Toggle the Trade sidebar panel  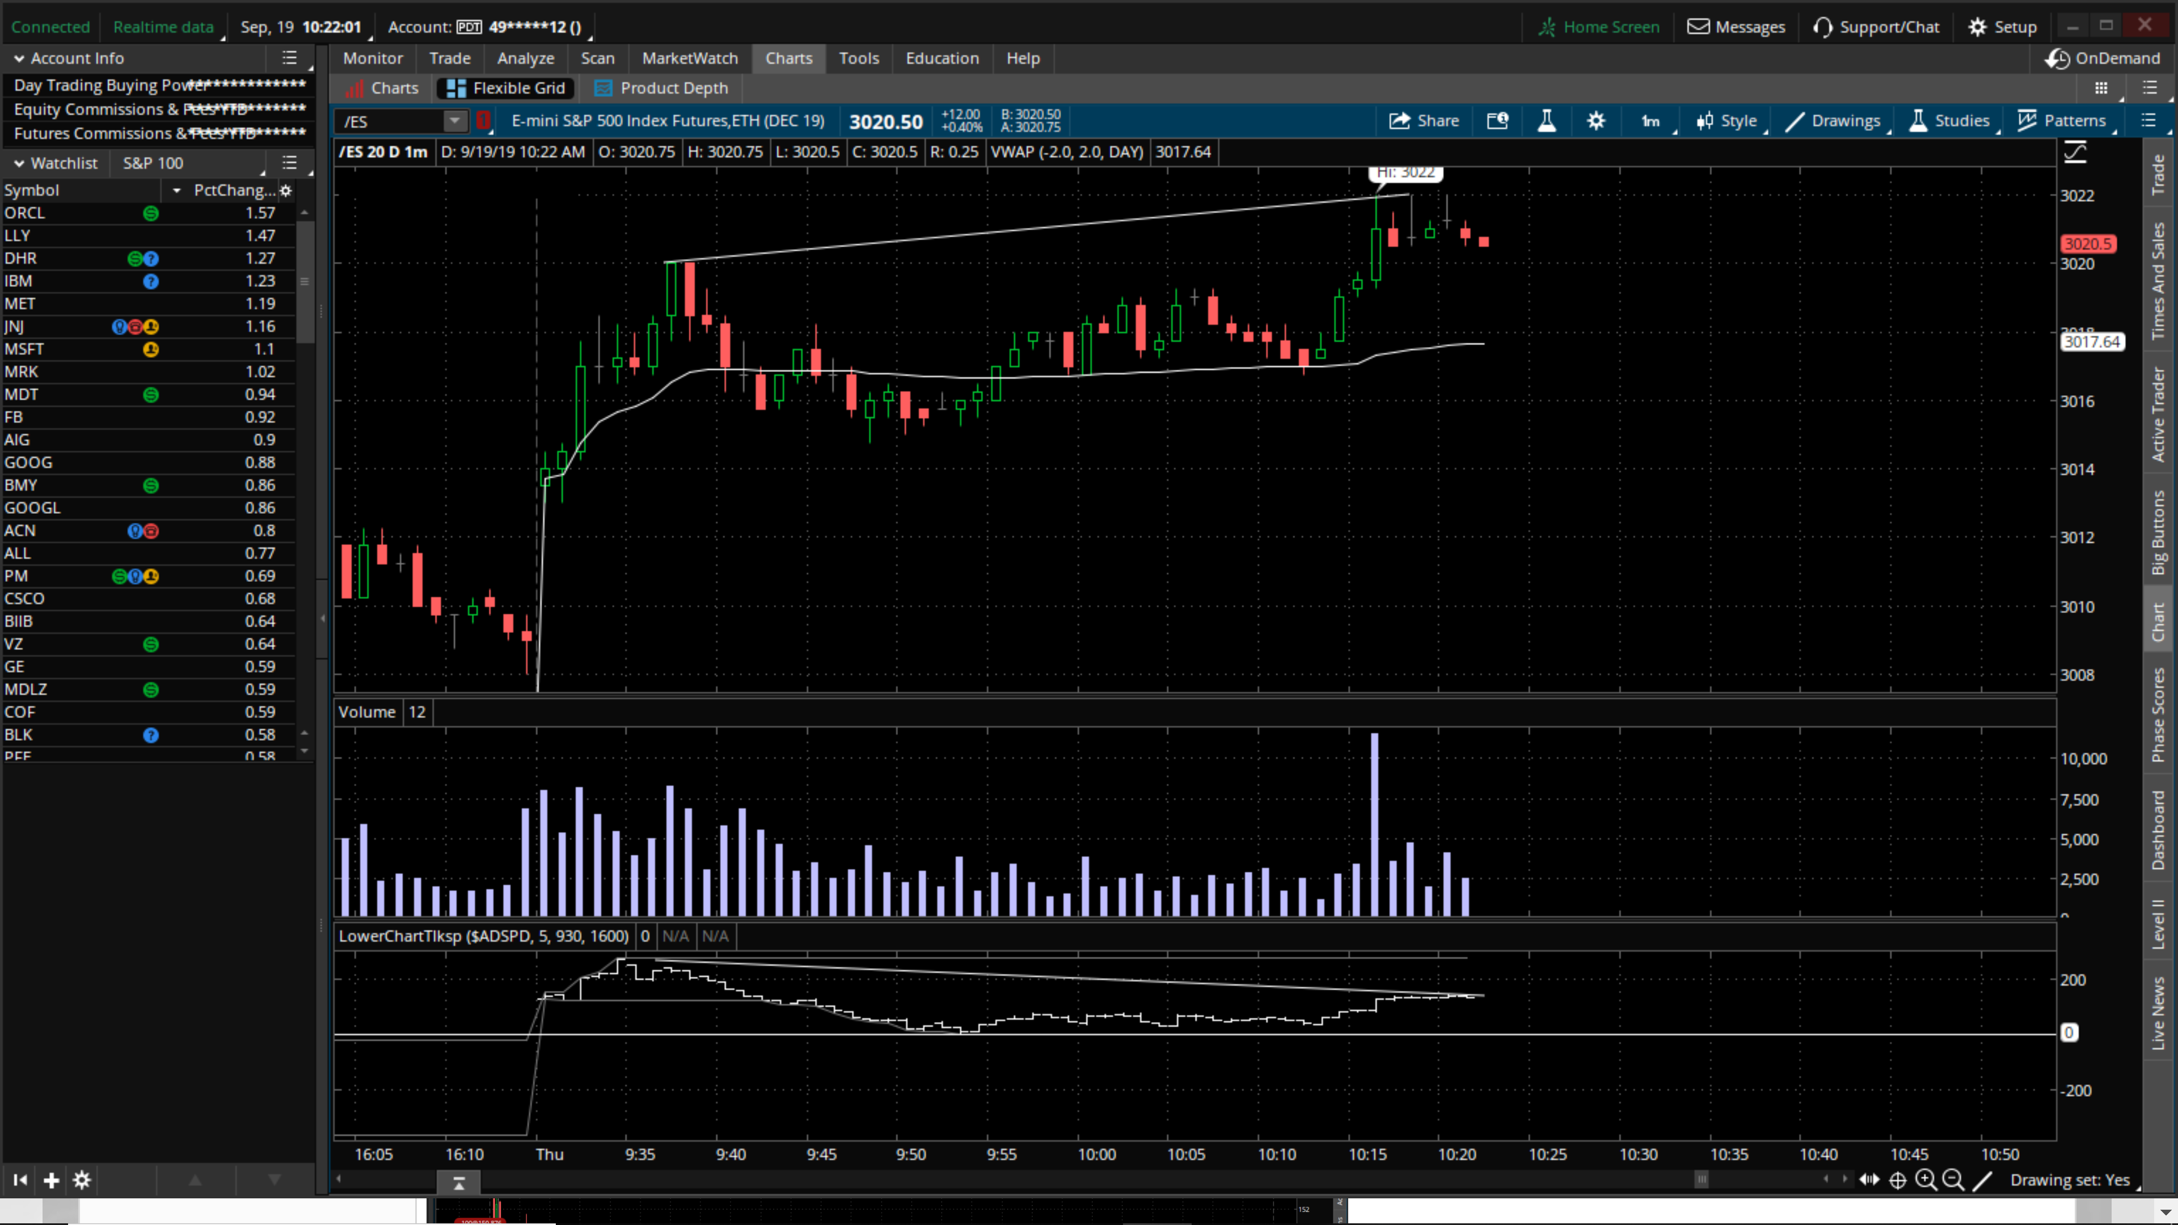(x=2159, y=174)
